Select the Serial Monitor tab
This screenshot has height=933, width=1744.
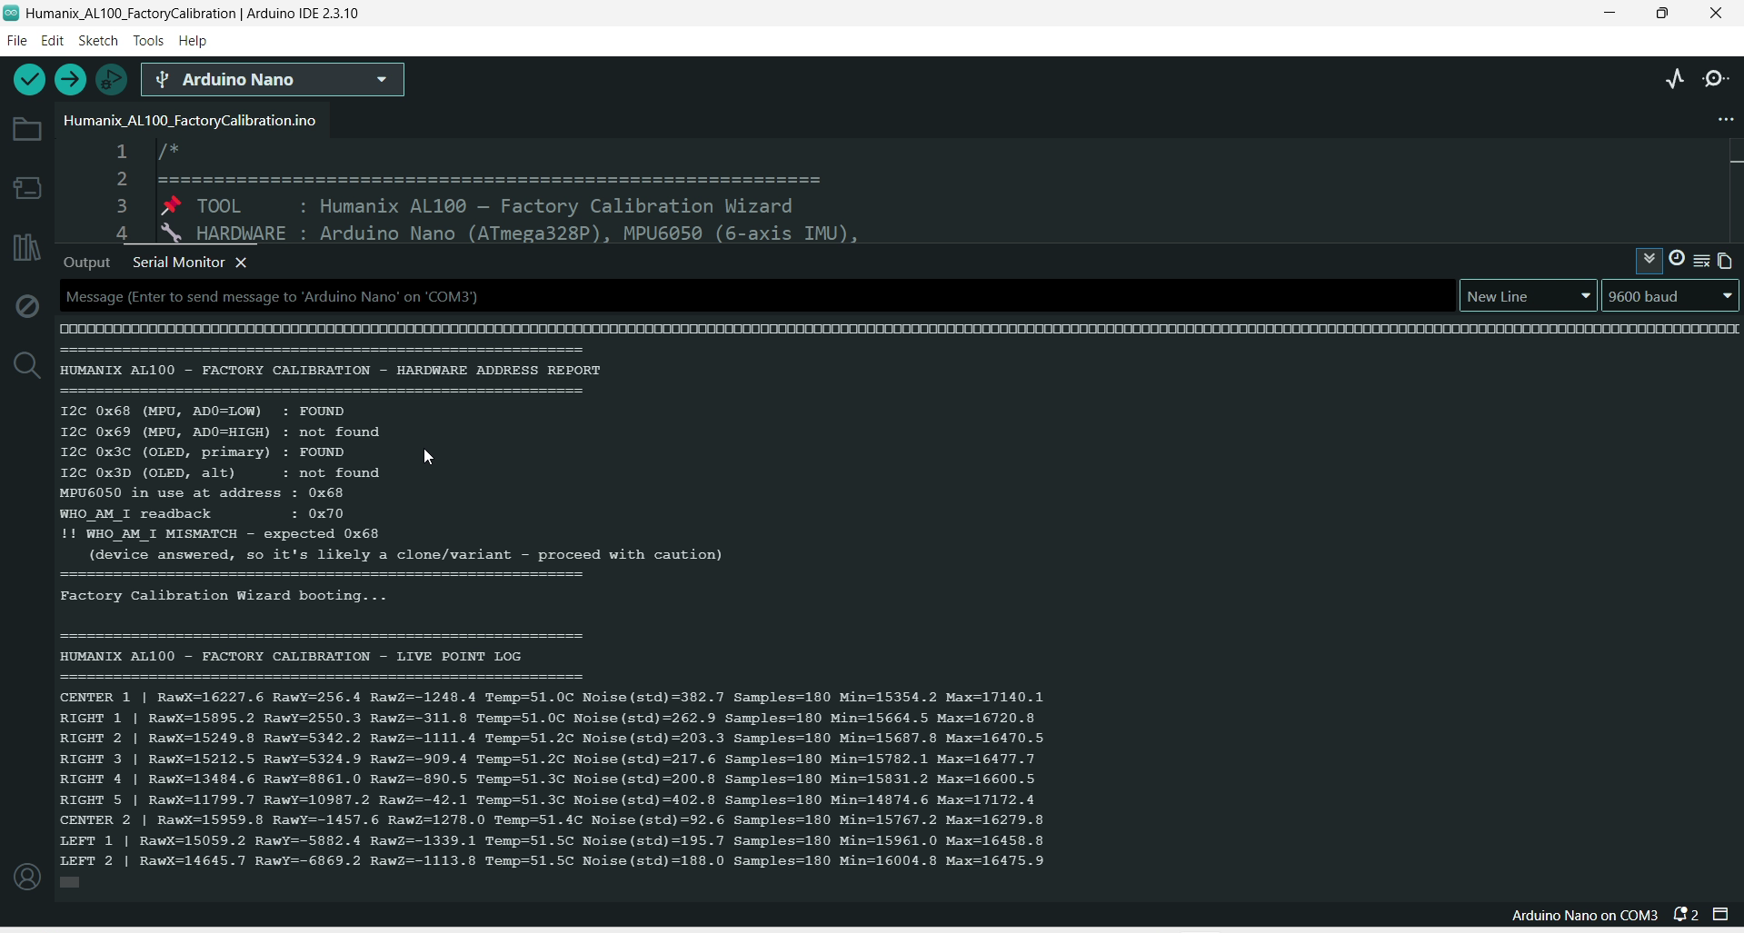180,263
